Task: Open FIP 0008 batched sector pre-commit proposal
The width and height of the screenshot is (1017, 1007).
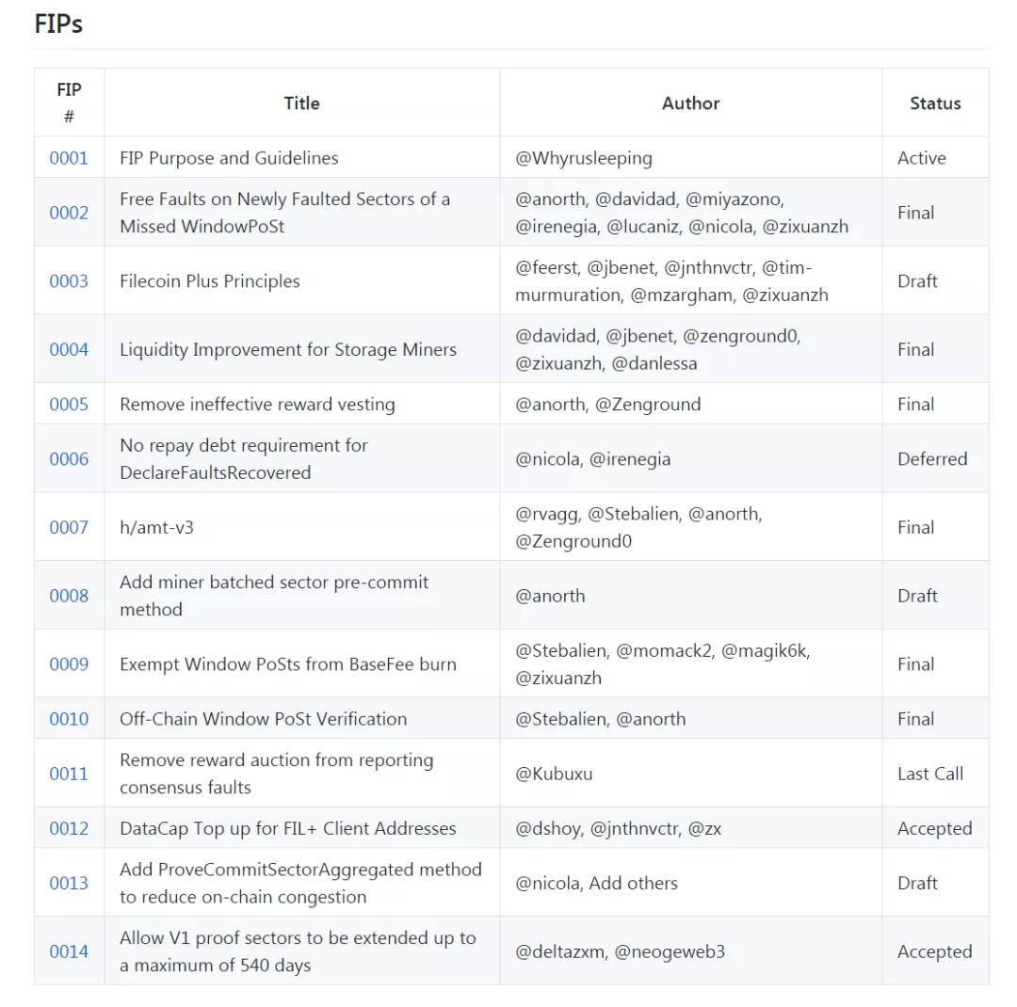Action: (69, 595)
